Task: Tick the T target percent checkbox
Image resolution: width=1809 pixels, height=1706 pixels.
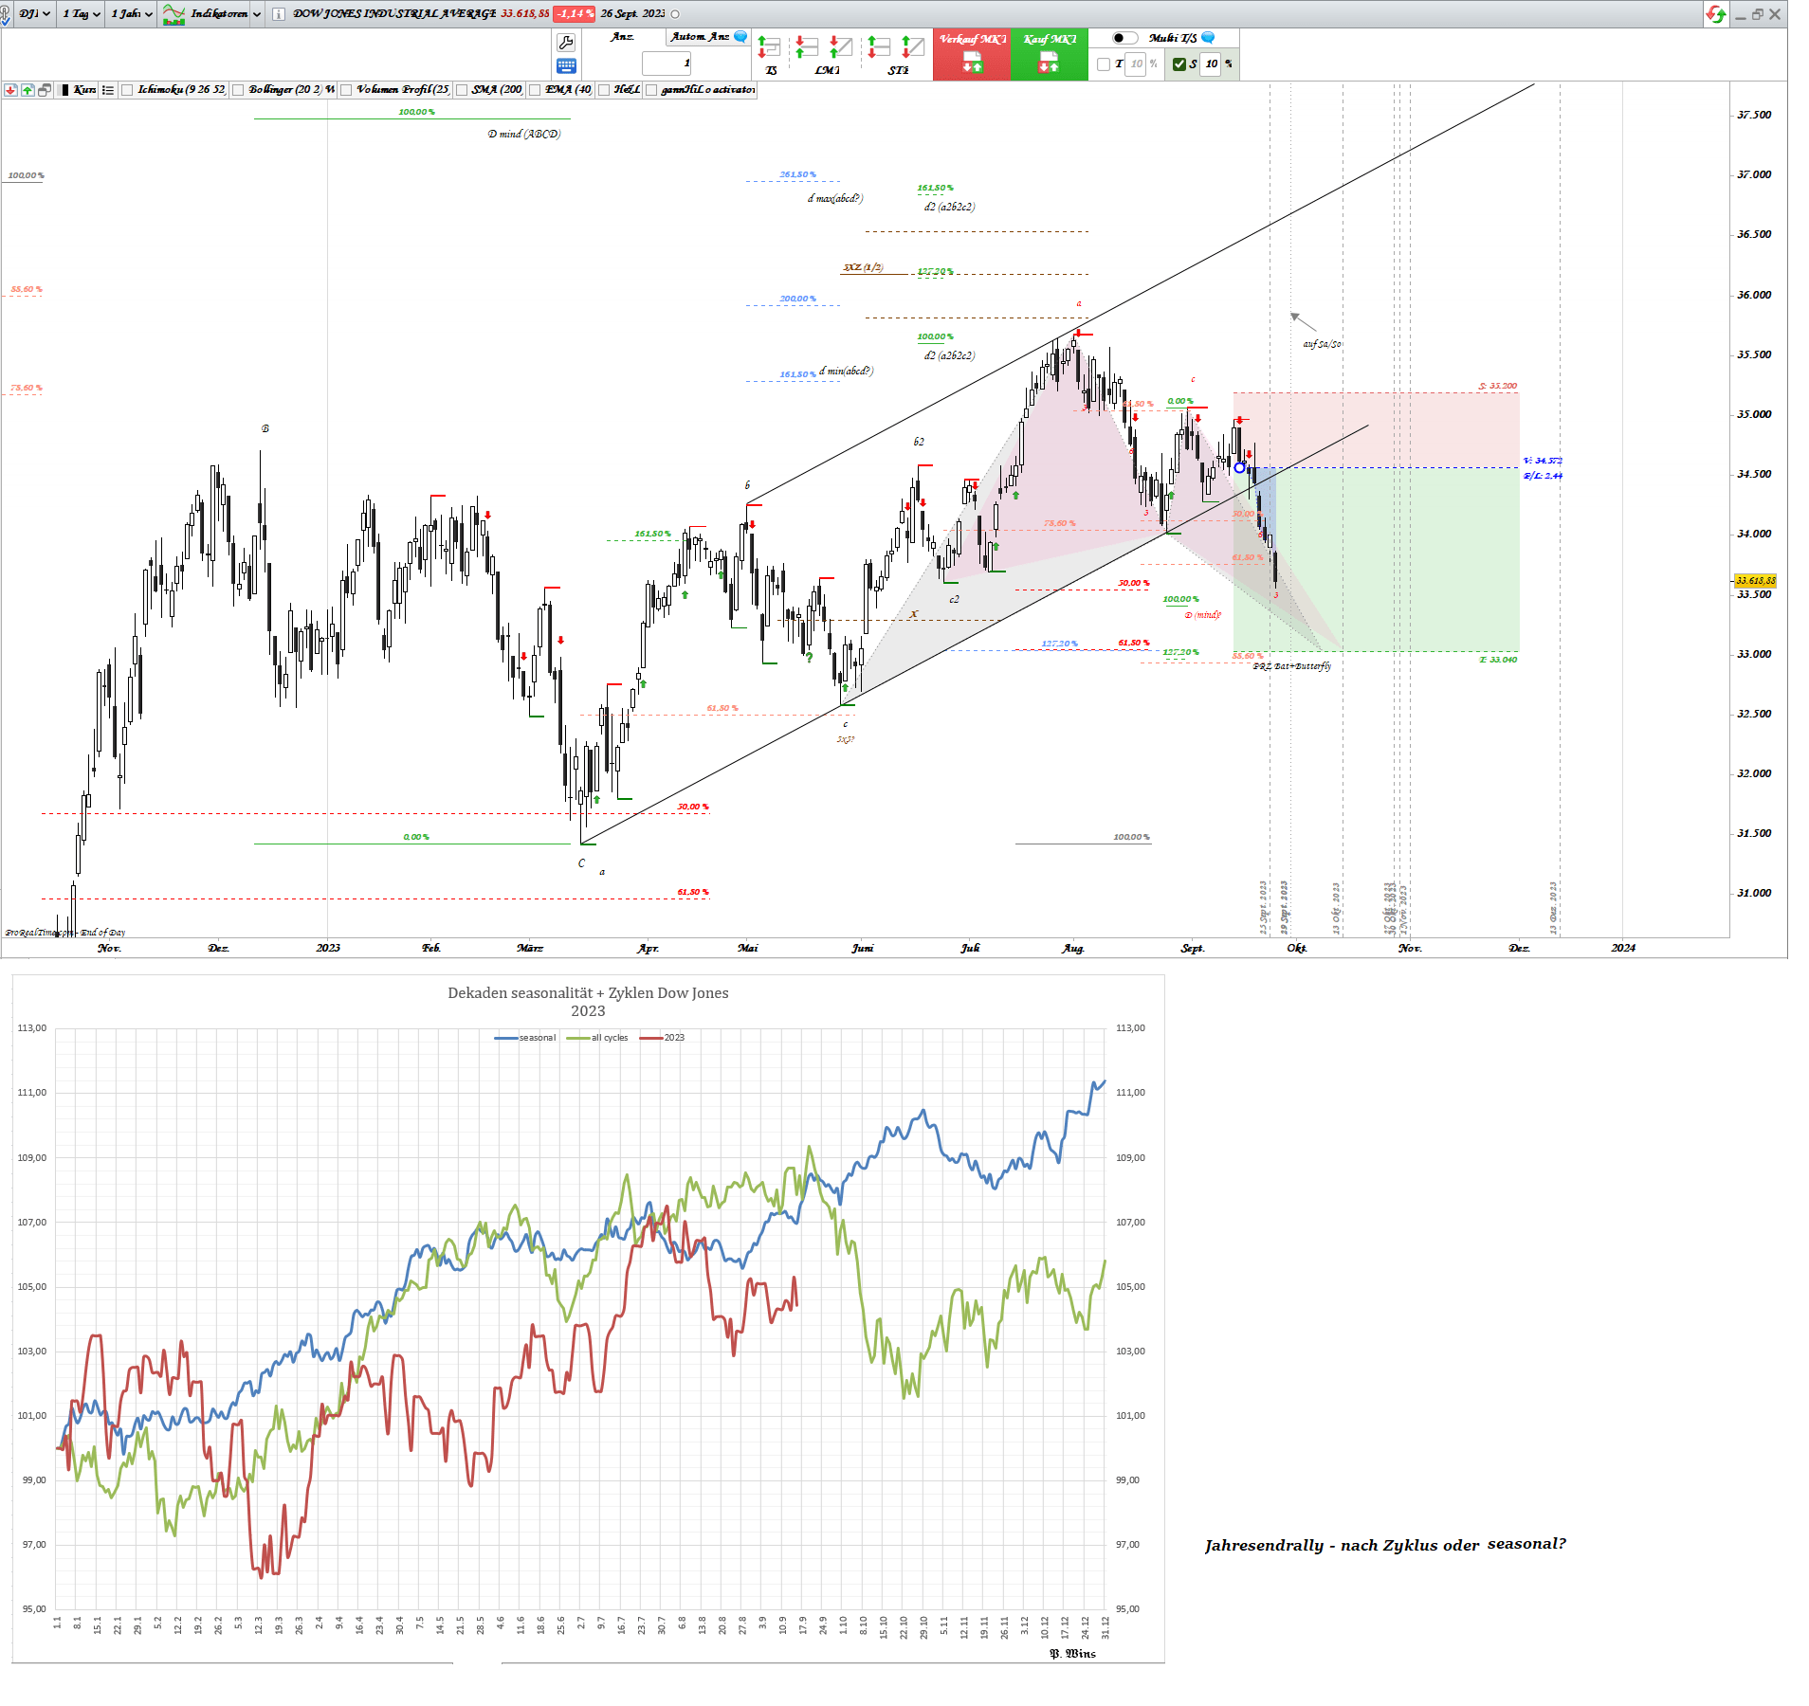Action: click(1104, 64)
